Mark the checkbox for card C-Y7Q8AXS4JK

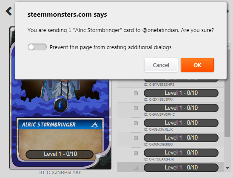(136, 153)
